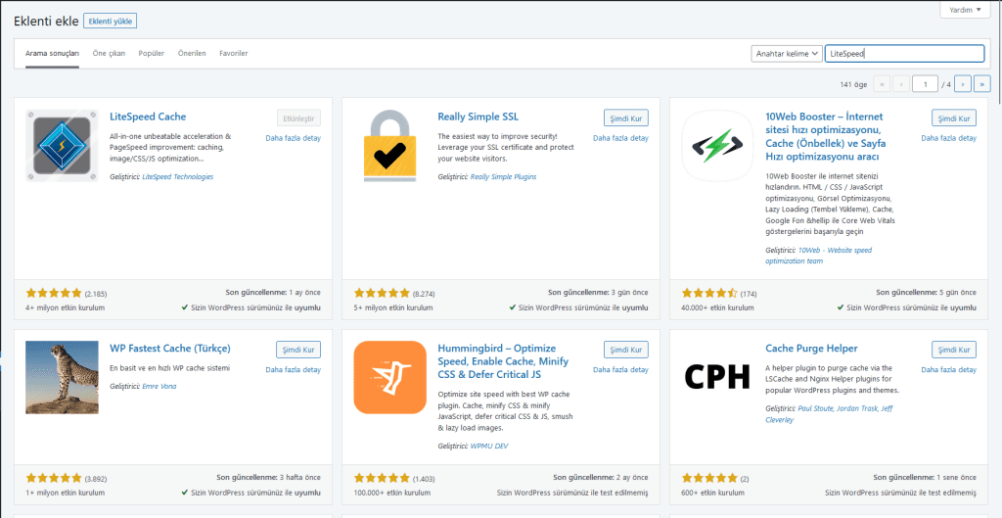Viewport: 1002px width, 518px height.
Task: Click the WP Fastest Cache star rating
Action: [x=54, y=478]
